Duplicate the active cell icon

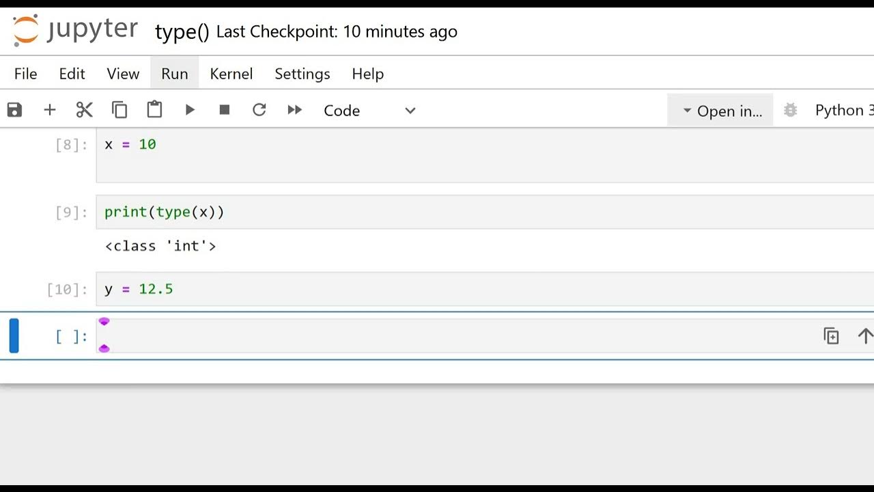coord(831,336)
